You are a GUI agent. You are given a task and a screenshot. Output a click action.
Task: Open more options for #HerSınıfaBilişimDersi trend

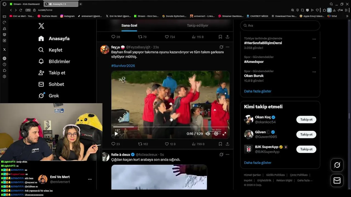coord(314,39)
